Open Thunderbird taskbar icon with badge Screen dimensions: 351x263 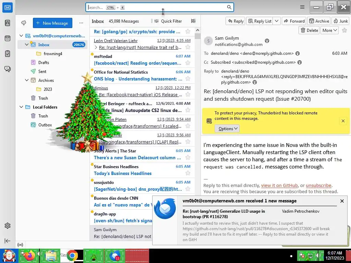coord(114,255)
